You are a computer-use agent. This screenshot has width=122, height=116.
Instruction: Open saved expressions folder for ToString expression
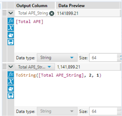[11, 89]
